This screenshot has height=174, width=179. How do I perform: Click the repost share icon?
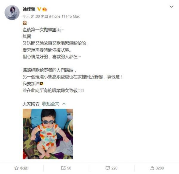click(x=63, y=168)
